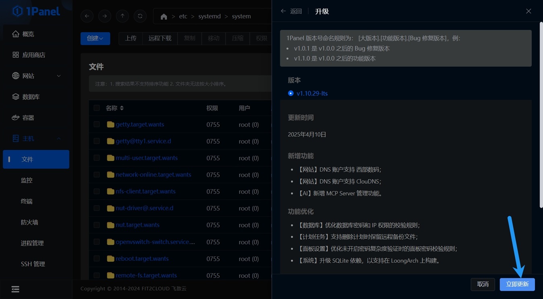Refresh the file list
Viewport: 543px width, 299px height.
140,16
